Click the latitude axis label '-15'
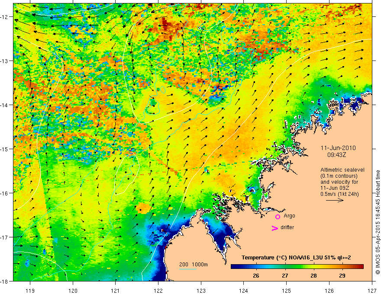Image resolution: width=381 pixels, height=294 pixels. [x=5, y=149]
